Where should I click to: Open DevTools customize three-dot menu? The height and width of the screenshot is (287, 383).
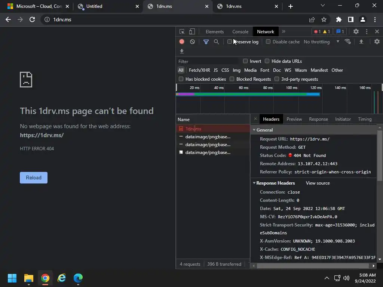point(367,31)
